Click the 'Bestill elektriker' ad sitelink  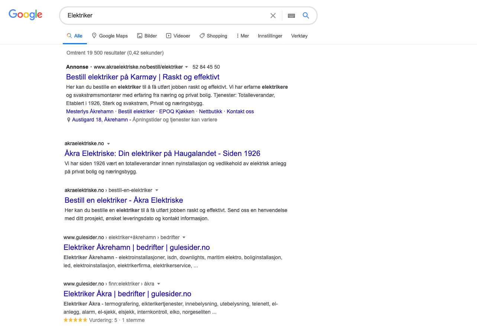[136, 111]
